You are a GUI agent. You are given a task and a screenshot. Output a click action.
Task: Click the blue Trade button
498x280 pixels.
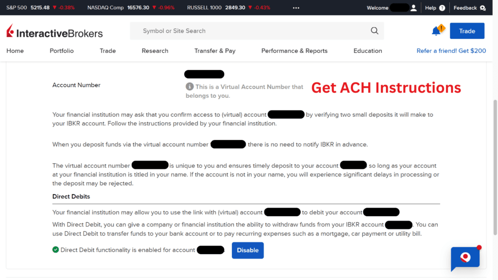pos(467,30)
